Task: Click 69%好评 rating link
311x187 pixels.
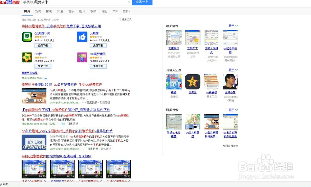Action: (106, 149)
